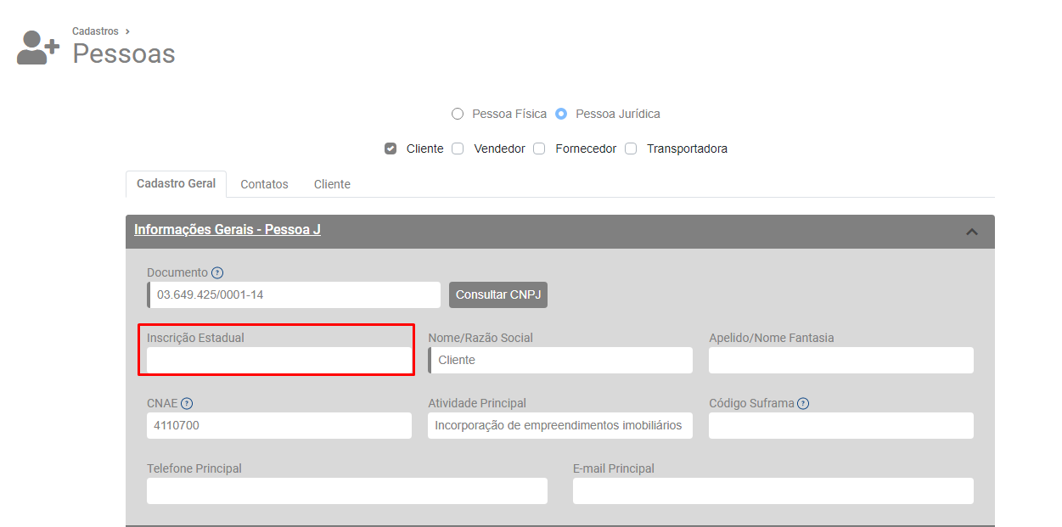Select the Pessoa Jurídica radio button
This screenshot has height=527, width=1062.
tap(561, 114)
